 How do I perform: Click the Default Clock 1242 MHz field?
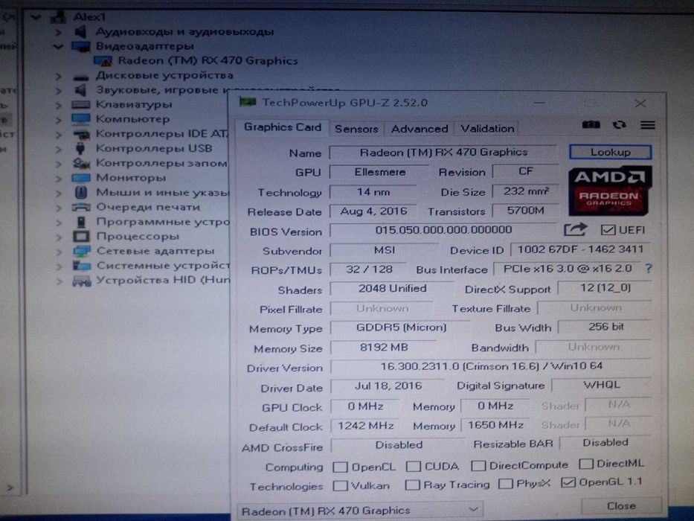coord(365,426)
